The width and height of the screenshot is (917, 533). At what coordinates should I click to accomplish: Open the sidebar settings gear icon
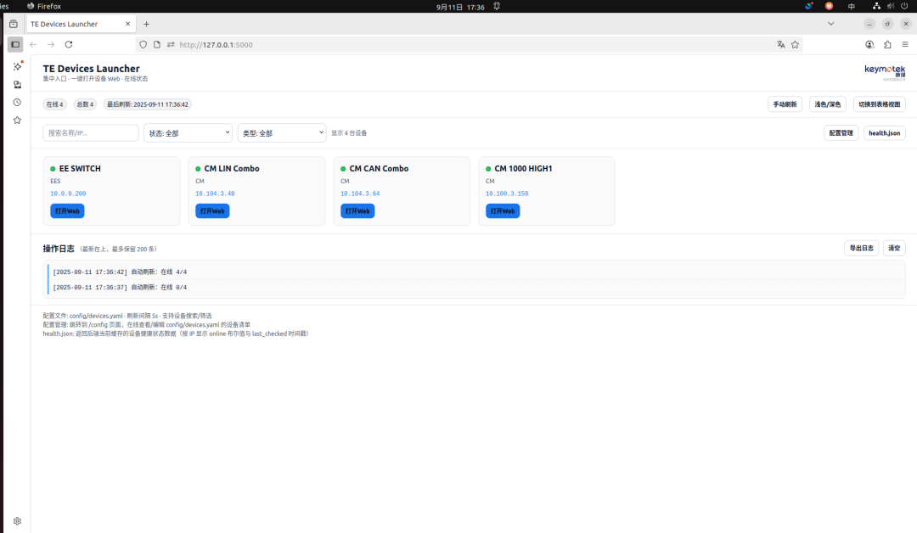tap(17, 521)
